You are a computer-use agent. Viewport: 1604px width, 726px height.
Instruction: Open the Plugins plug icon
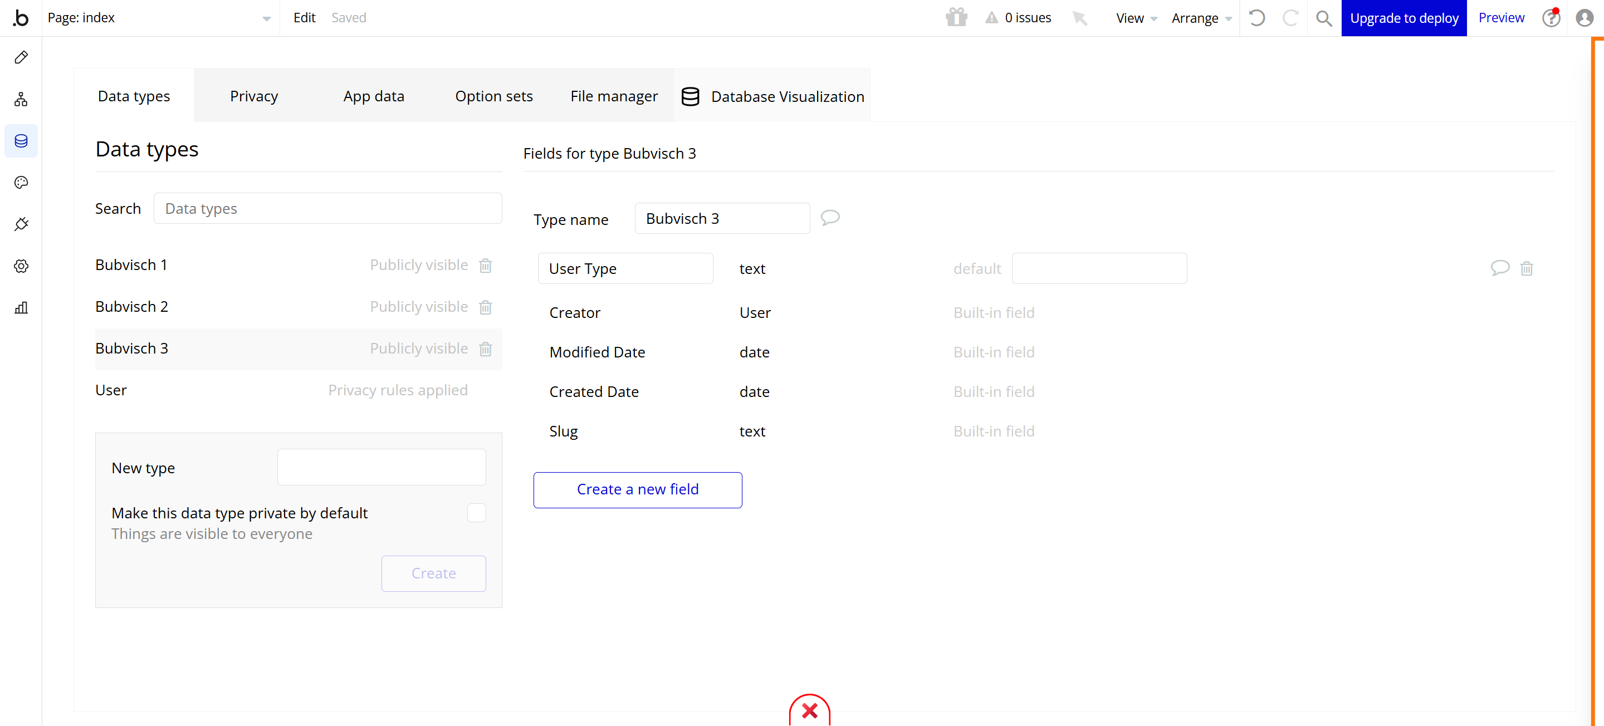point(21,224)
